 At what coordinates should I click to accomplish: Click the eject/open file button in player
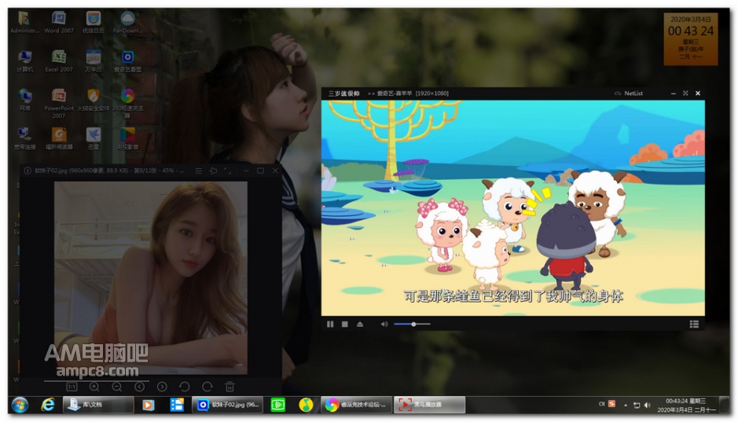(x=360, y=324)
